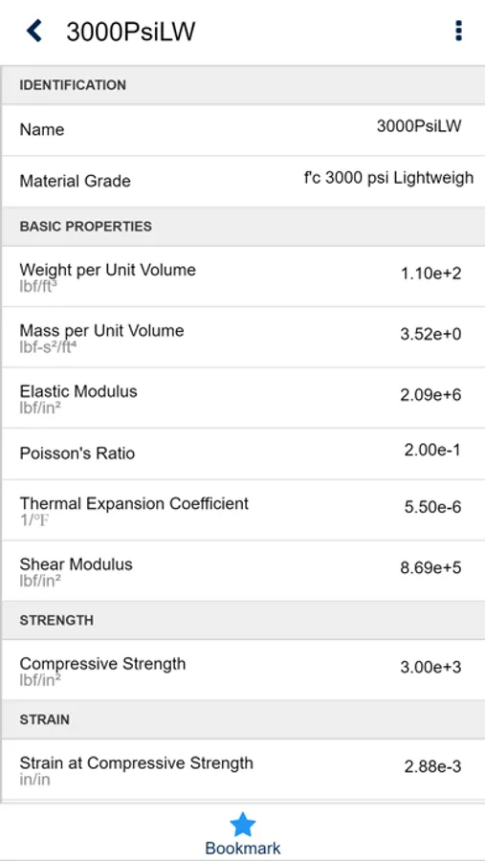The height and width of the screenshot is (861, 485).
Task: Tap the Elastic Modulus row
Action: click(243, 398)
